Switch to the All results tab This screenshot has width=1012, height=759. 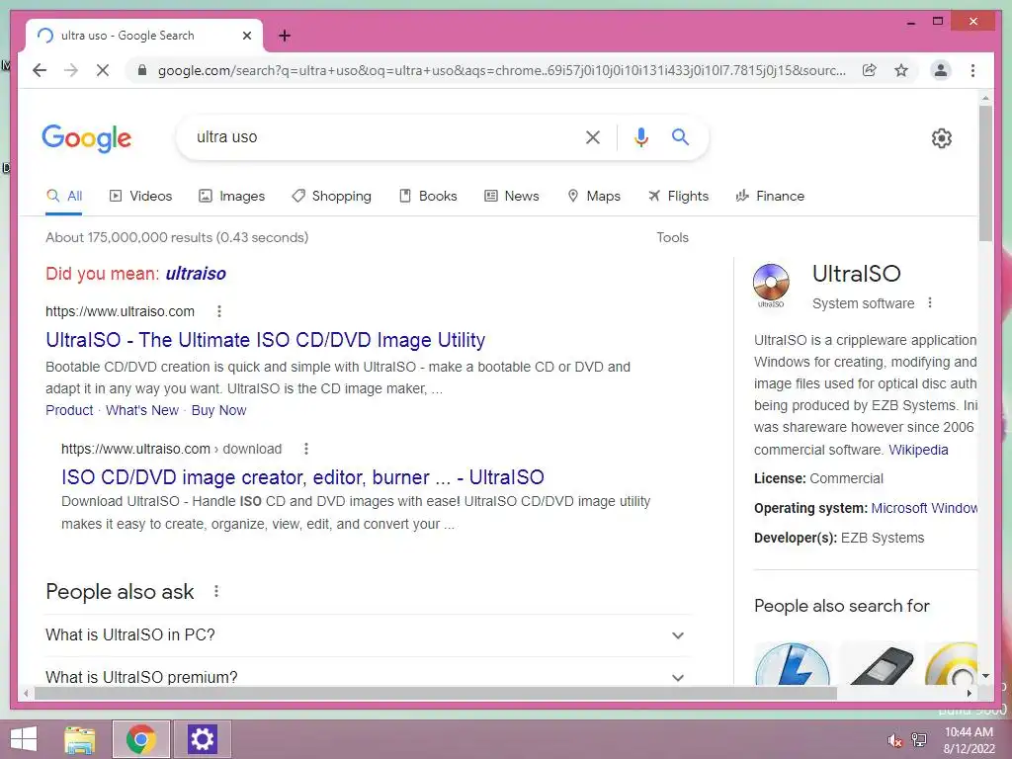click(64, 196)
